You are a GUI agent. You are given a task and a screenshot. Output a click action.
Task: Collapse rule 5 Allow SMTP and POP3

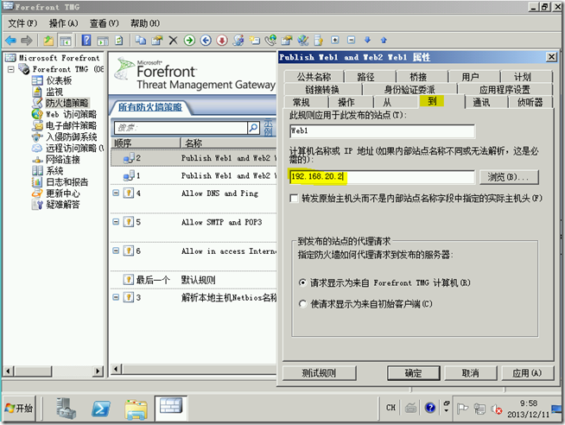click(116, 221)
